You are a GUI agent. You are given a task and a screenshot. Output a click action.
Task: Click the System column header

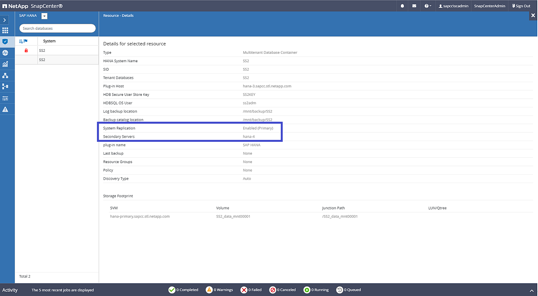[x=49, y=41]
